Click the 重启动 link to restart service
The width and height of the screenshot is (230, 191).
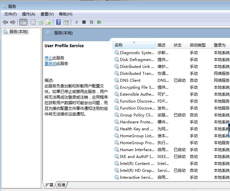(50, 64)
